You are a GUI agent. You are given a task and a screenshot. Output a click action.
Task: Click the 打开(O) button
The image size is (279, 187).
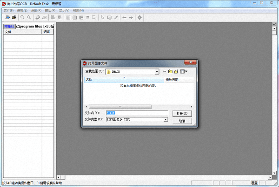[182, 113]
